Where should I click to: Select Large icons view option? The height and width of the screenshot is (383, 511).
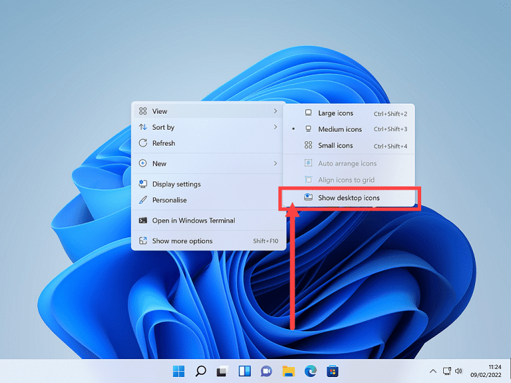coord(349,113)
